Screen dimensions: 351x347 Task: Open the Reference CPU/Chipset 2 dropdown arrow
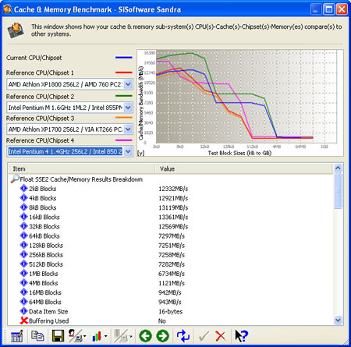pos(128,108)
